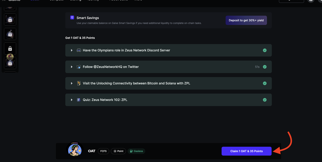Select 'Have the Olympians role in Zeus Network Discord Server'

(x=126, y=50)
